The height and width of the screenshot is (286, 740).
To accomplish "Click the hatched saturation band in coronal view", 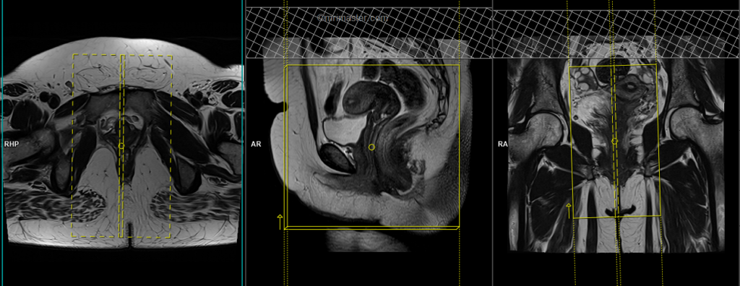I will [616, 35].
